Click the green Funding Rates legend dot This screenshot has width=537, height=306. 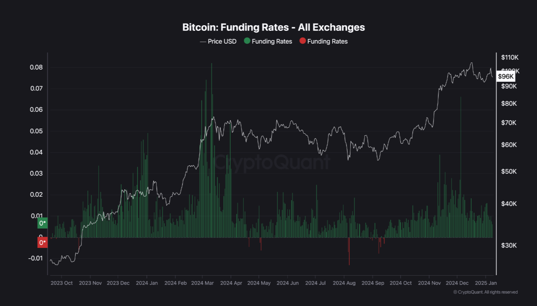(247, 41)
